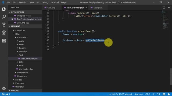Select TestController.php in the Test folder
Screen dimensions: 172x96
click(x=25, y=59)
